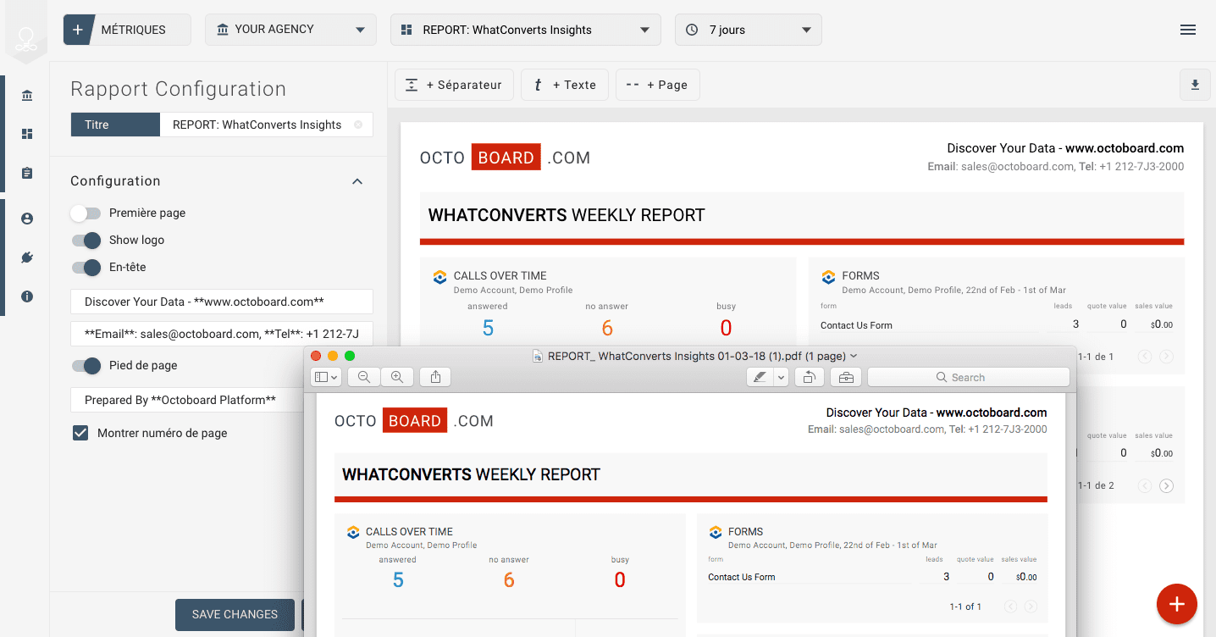Open the markup toolbox in the PDF viewer

[x=846, y=377]
